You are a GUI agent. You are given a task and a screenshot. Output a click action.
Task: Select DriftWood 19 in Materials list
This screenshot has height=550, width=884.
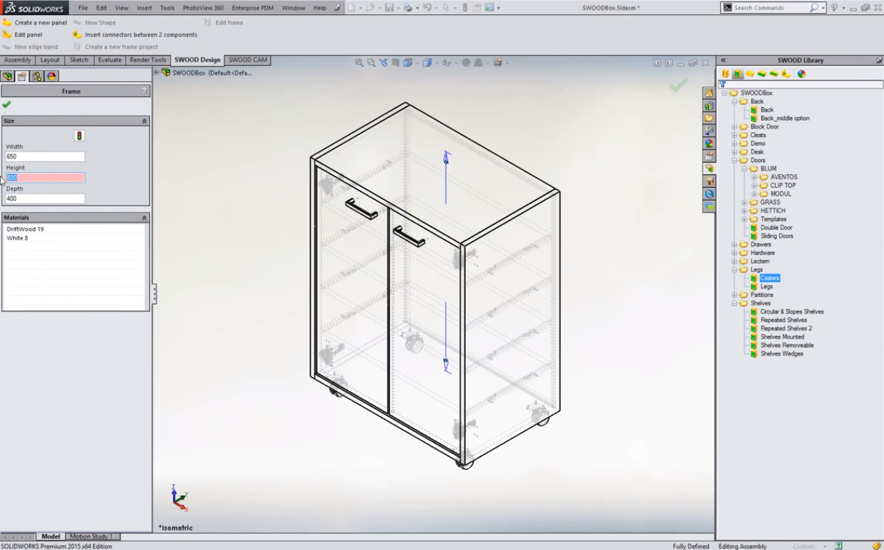[25, 229]
